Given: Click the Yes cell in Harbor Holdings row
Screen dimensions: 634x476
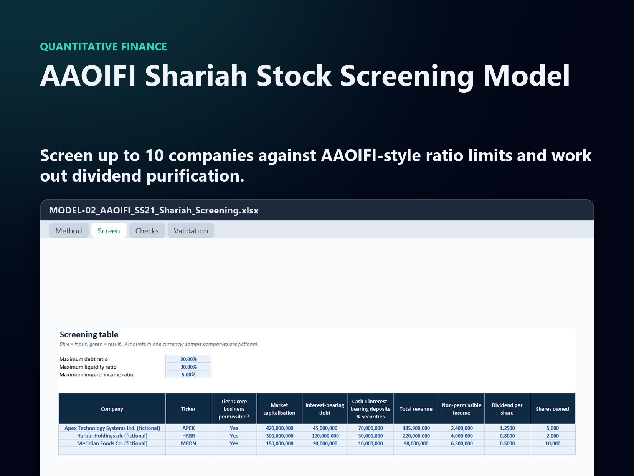Looking at the screenshot, I should coord(234,436).
